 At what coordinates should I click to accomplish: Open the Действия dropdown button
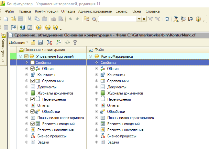[x=18, y=43]
